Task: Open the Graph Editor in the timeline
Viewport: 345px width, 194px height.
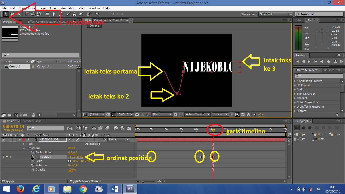Action: click(x=129, y=128)
